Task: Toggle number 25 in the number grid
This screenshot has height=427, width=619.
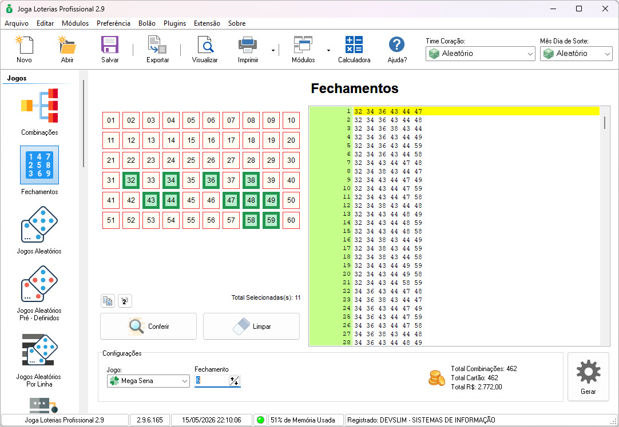Action: [191, 160]
